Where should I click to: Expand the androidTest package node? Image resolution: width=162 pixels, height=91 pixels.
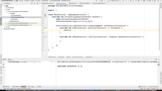pyautogui.click(x=6, y=23)
